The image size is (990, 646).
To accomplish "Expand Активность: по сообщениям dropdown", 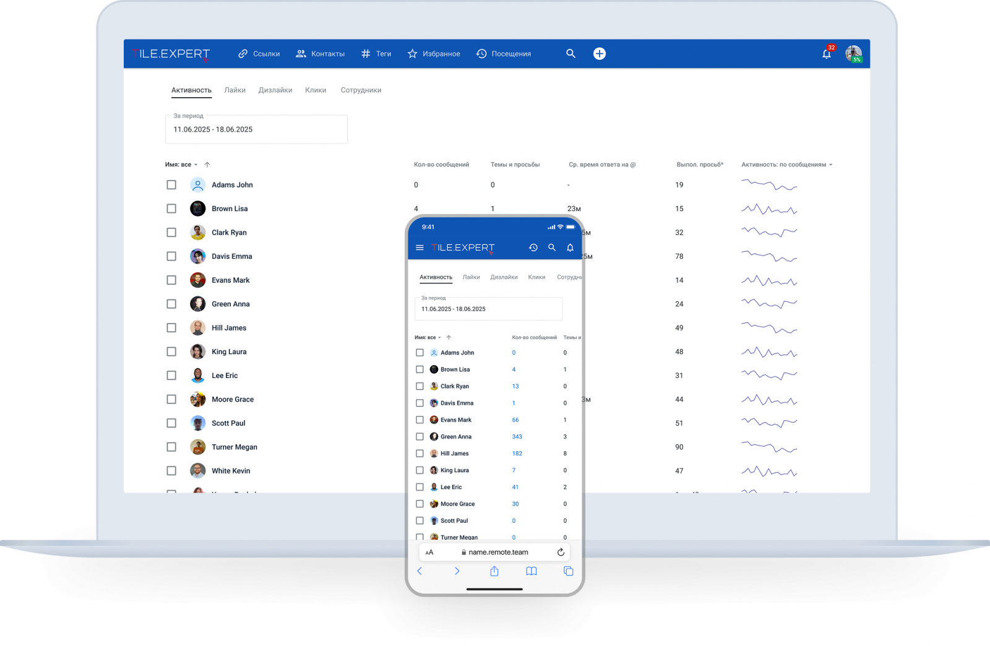I will pyautogui.click(x=787, y=165).
